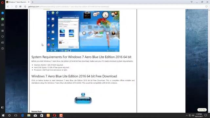Viewport: 210px width, 118px height.
Task: Open Speed Dial grid in sidebar
Action: click(x=3, y=31)
